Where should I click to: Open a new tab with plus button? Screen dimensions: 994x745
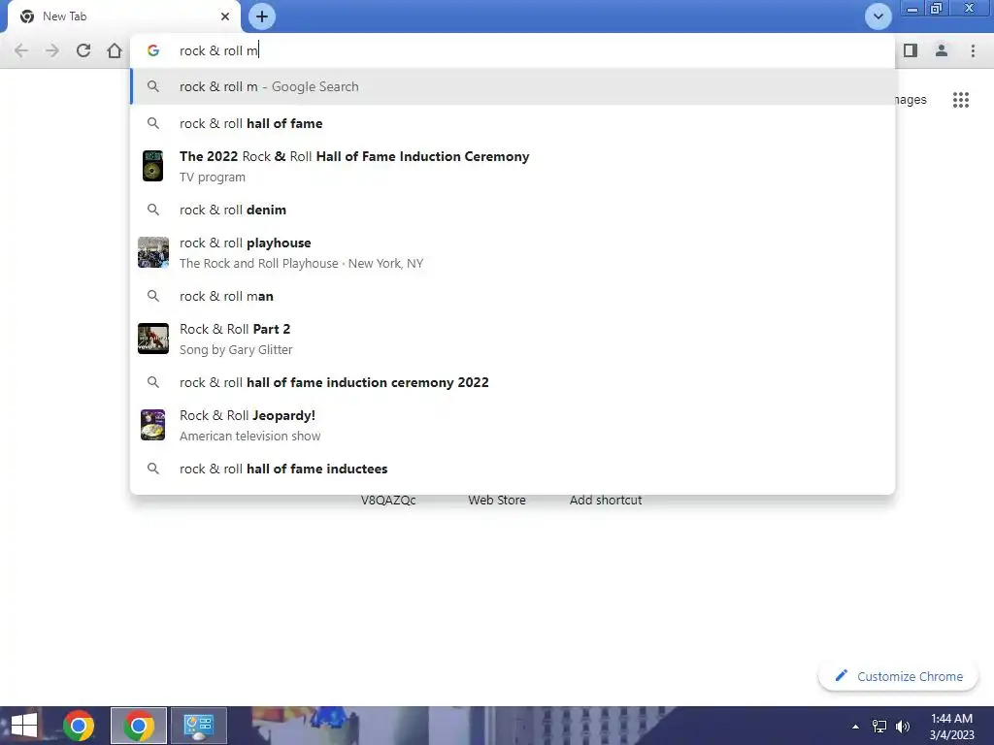coord(262,16)
